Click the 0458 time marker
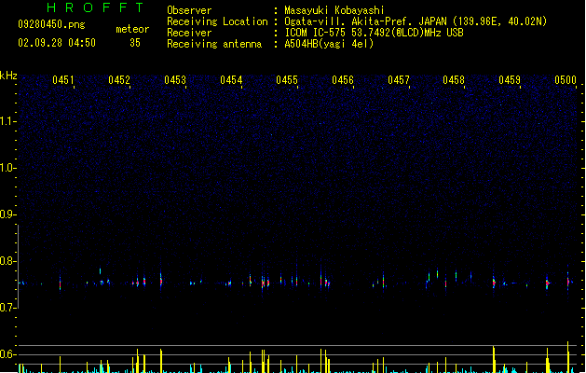Image resolution: width=586 pixels, height=373 pixels. click(x=454, y=80)
